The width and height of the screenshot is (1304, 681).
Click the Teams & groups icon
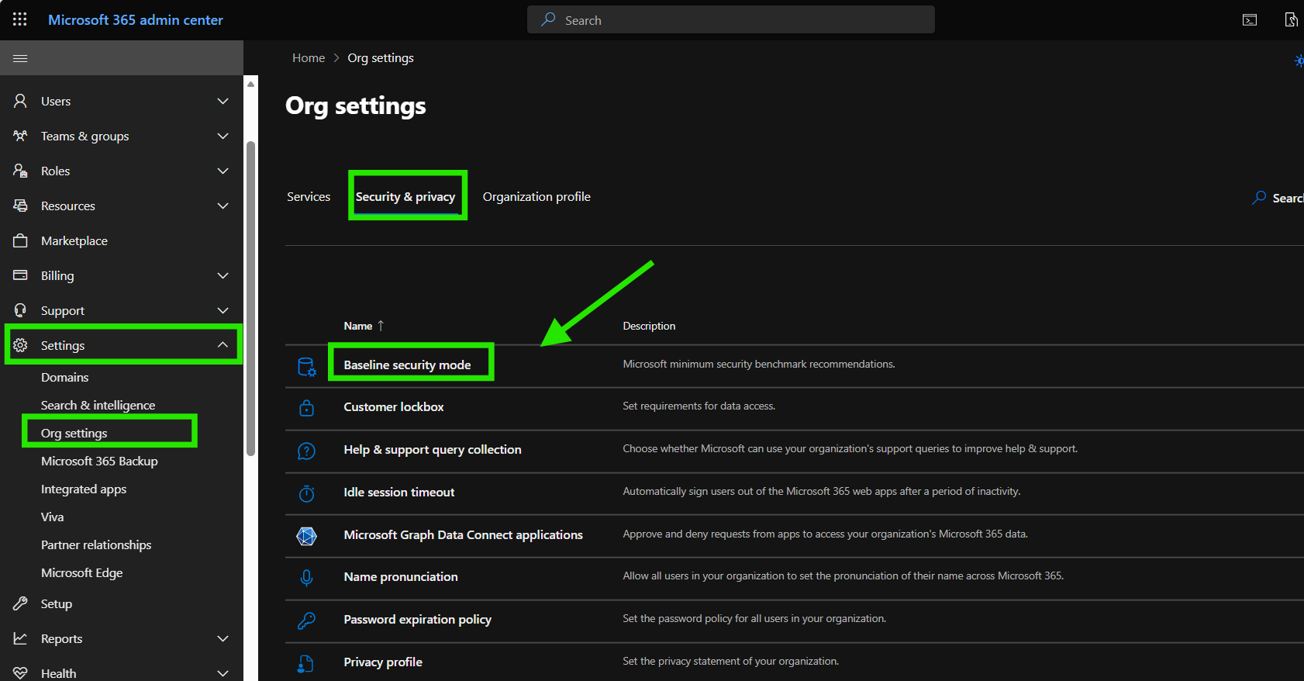(20, 136)
